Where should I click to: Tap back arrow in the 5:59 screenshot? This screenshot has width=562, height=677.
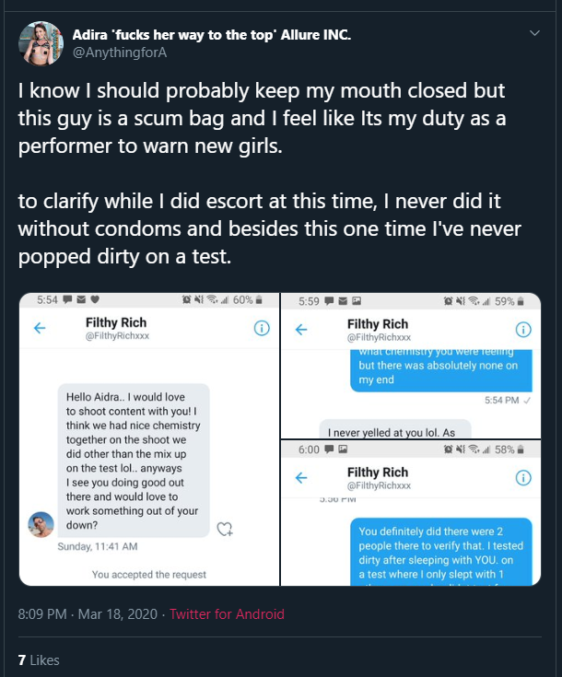[300, 330]
